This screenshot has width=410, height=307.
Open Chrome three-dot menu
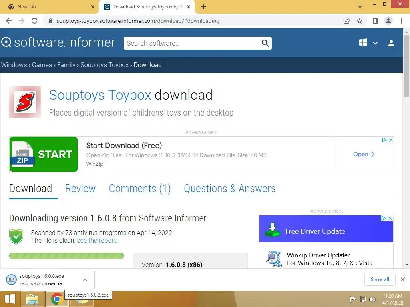[x=401, y=21]
